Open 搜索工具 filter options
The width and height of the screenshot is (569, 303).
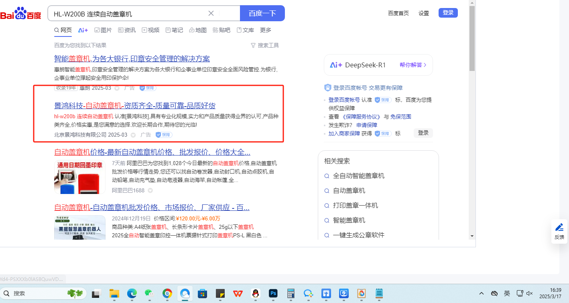coord(264,45)
